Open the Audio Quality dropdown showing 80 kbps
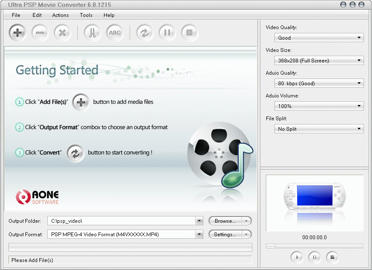This screenshot has height=270, width=372. click(319, 83)
